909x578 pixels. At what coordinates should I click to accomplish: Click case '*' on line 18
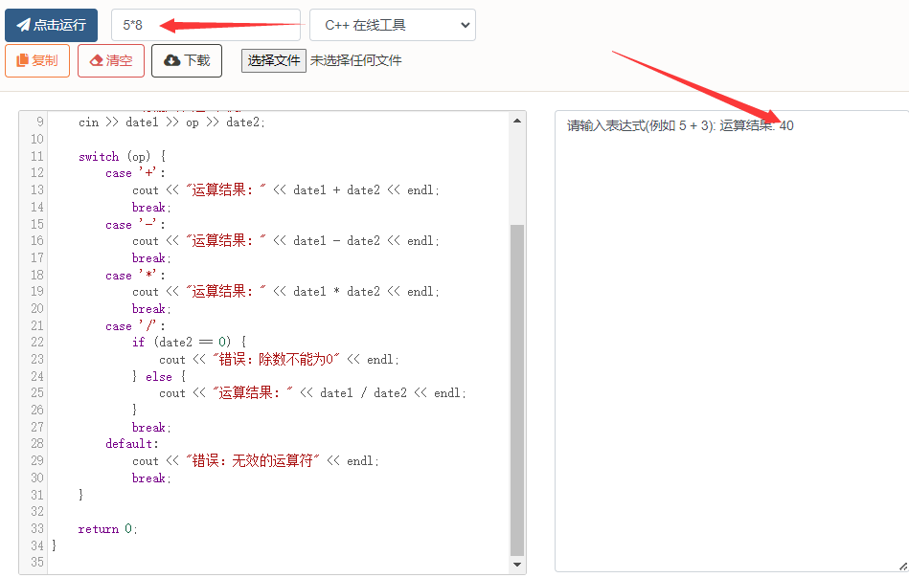[x=135, y=275]
